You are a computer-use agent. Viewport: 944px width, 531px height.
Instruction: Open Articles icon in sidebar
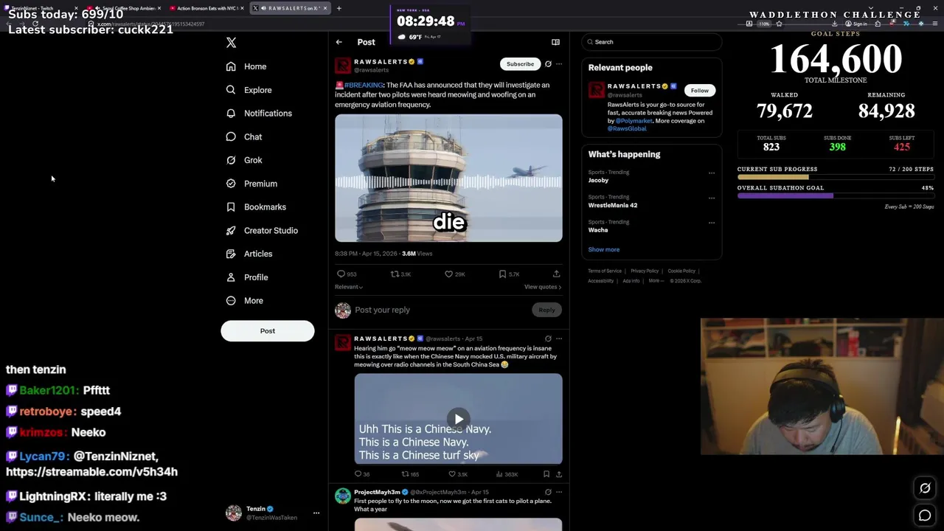[231, 254]
